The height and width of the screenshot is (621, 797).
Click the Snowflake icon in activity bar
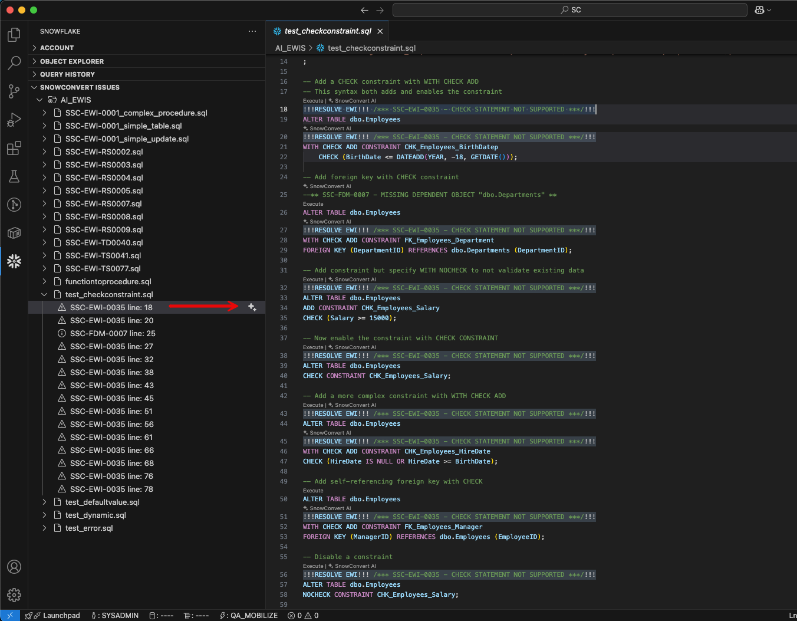pyautogui.click(x=14, y=261)
